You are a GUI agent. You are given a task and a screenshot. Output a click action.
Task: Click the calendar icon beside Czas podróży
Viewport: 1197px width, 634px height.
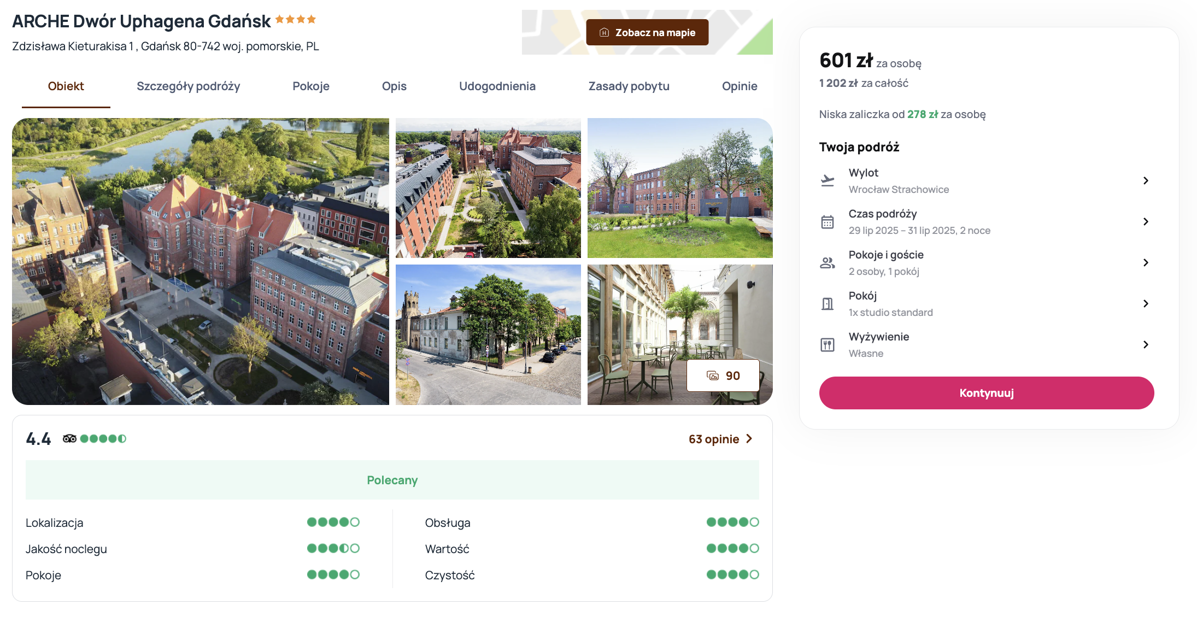point(828,222)
